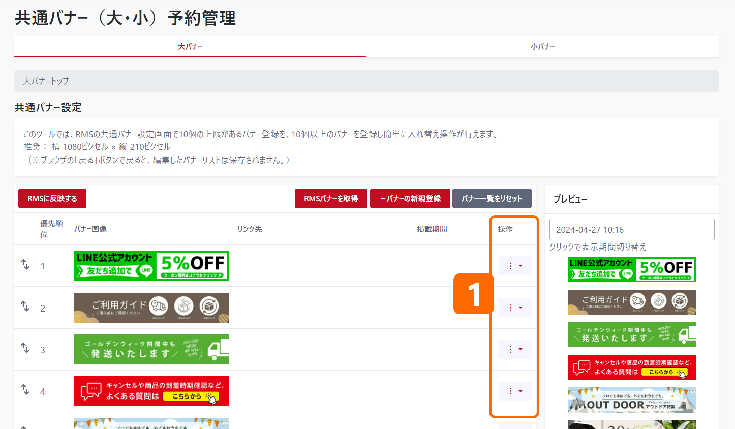
Task: Click the priority number 2 cell
Action: pyautogui.click(x=43, y=308)
